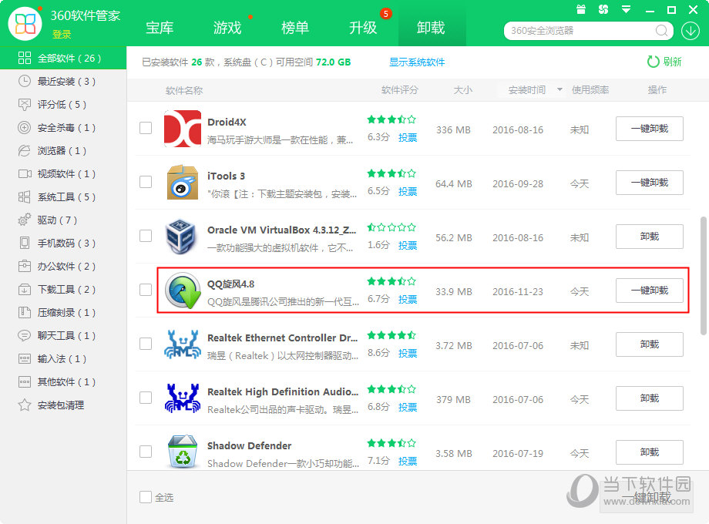Switch to the 升级 tab
Screen dimensions: 709x524
[363, 27]
